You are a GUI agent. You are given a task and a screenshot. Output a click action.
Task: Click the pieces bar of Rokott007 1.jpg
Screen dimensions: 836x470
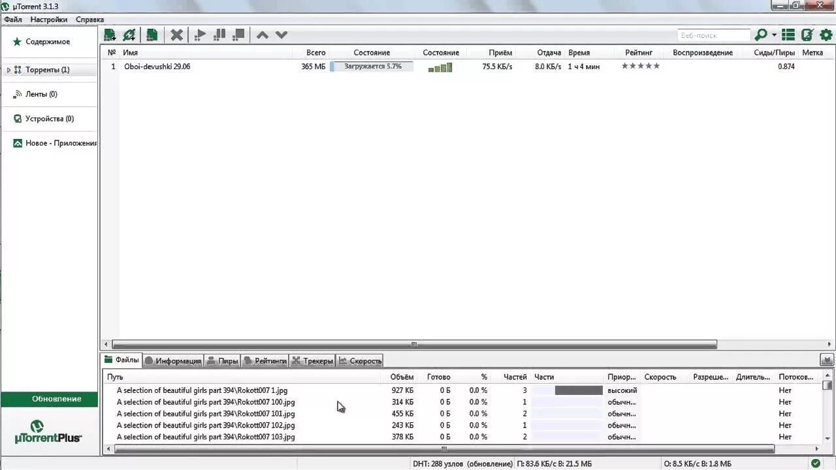pos(567,390)
